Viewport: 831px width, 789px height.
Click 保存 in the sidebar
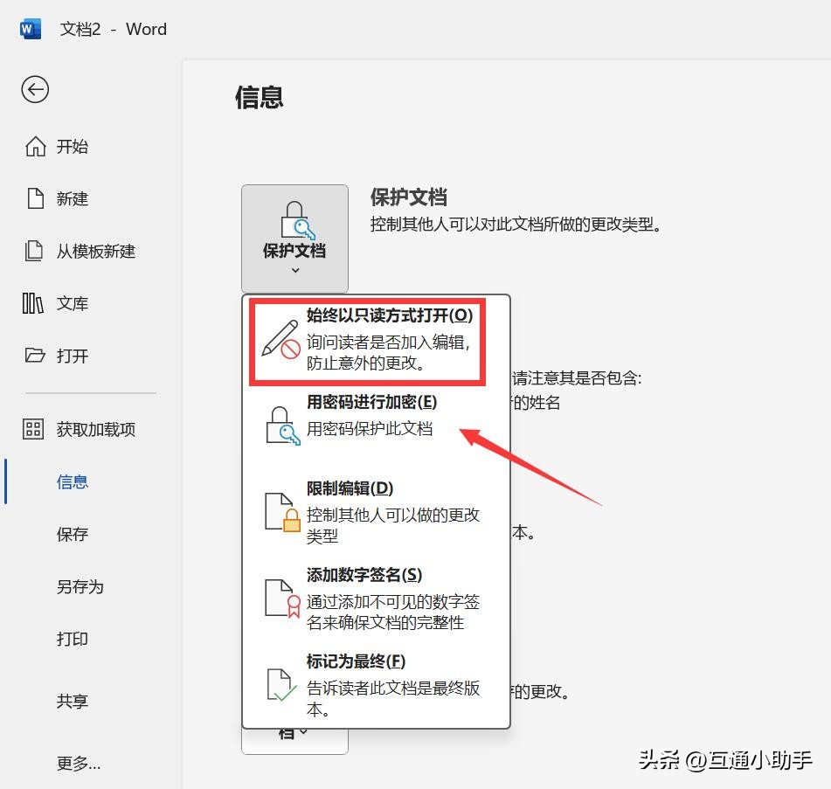pyautogui.click(x=73, y=534)
